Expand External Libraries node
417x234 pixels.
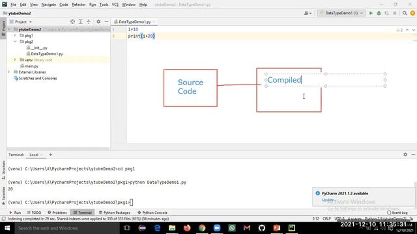coord(8,72)
